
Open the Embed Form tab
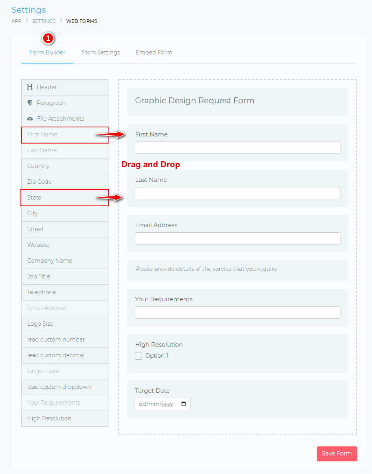pyautogui.click(x=154, y=52)
